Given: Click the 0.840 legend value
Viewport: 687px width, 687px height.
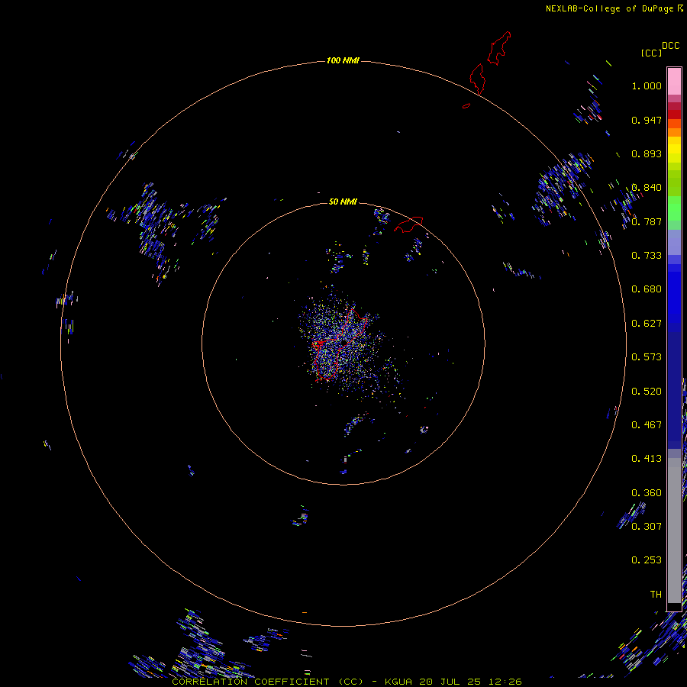Looking at the screenshot, I should (647, 188).
